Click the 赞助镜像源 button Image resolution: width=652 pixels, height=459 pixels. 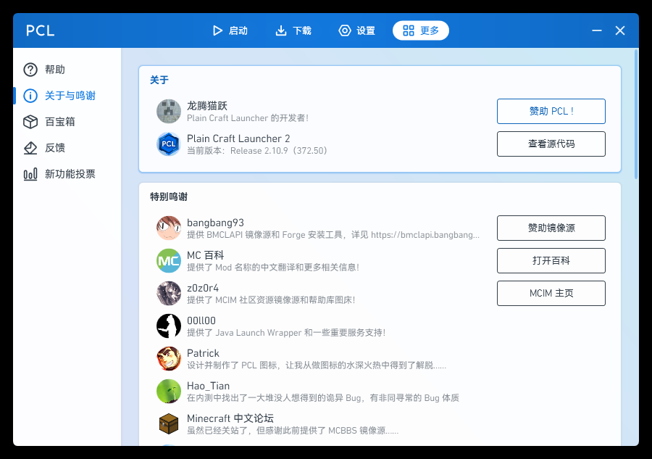pos(551,228)
